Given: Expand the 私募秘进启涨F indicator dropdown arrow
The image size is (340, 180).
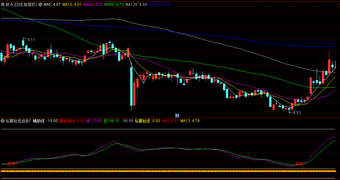Looking at the screenshot, I should pos(3,121).
